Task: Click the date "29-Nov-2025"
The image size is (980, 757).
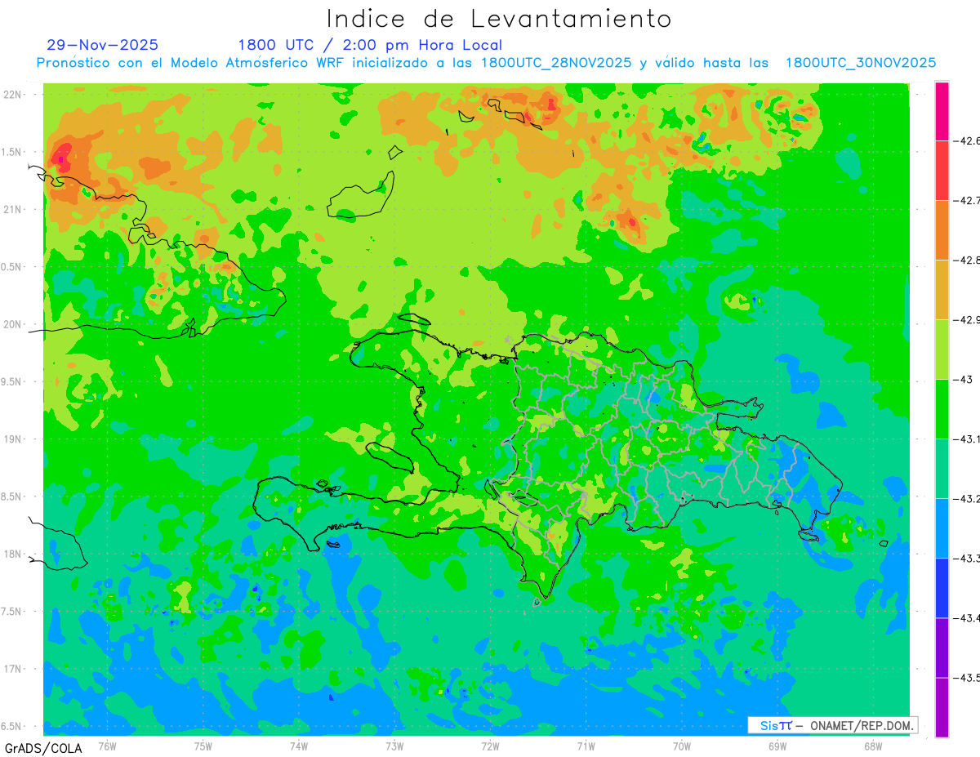Action: pos(103,45)
